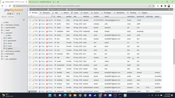Open the sort dropdown arrow beside id column

click(52, 16)
